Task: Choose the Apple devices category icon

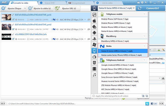Action: 94,21
